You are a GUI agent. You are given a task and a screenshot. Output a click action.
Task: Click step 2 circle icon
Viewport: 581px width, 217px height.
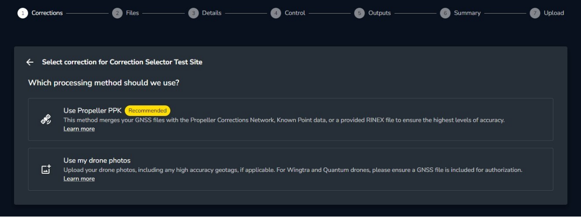pos(117,13)
